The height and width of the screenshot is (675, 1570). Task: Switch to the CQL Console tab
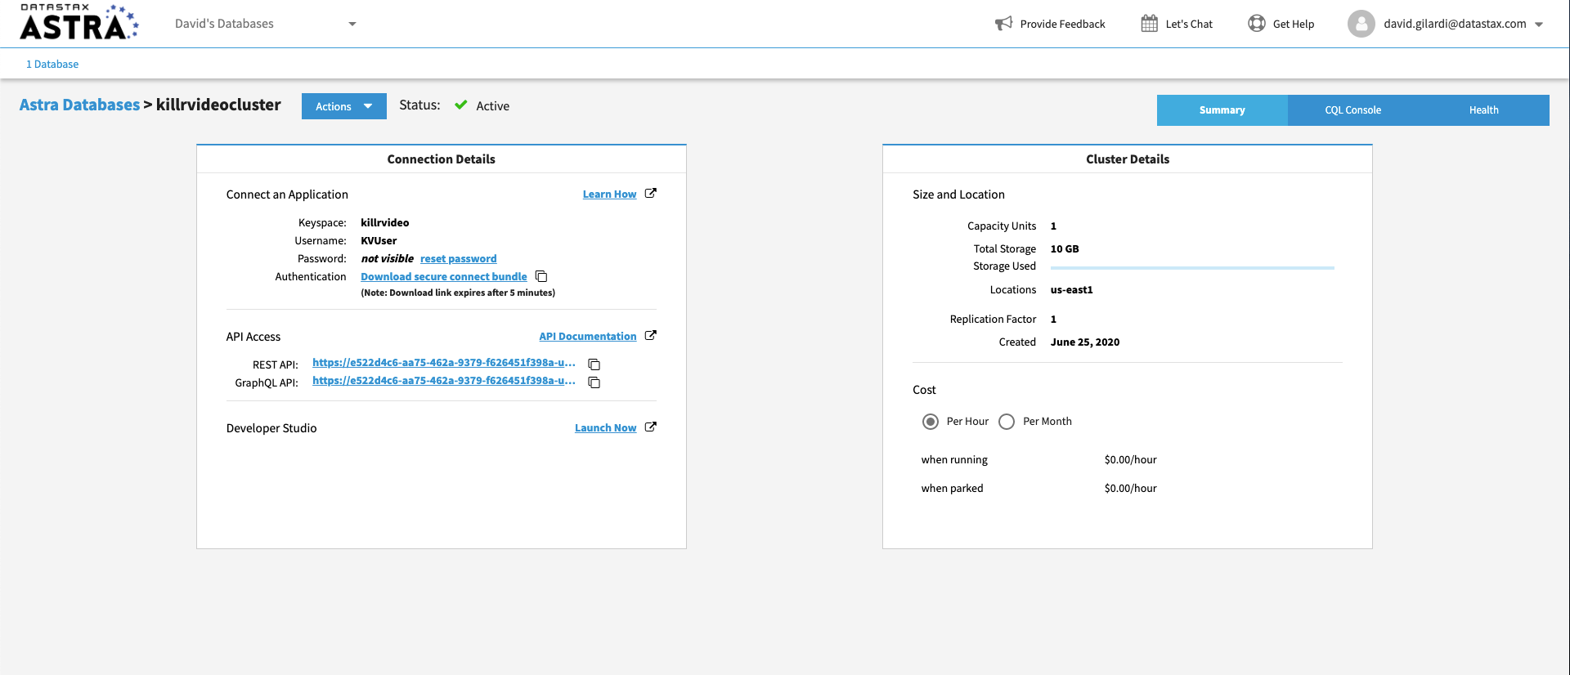click(1352, 110)
